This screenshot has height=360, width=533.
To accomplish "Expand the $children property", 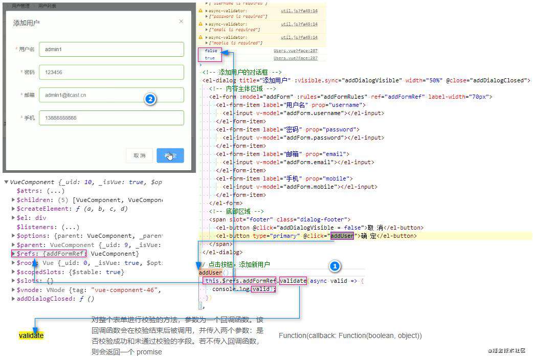I will 13,200.
